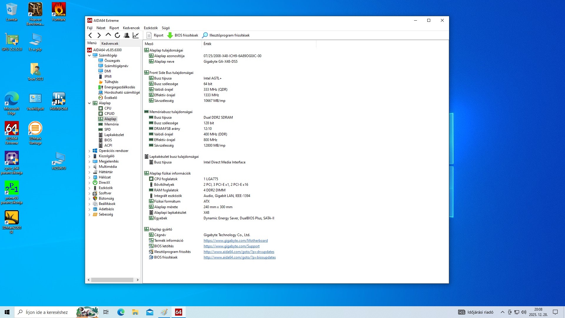
Task: Click Illesztőprogram frissítések magnifier button
Action: point(205,35)
